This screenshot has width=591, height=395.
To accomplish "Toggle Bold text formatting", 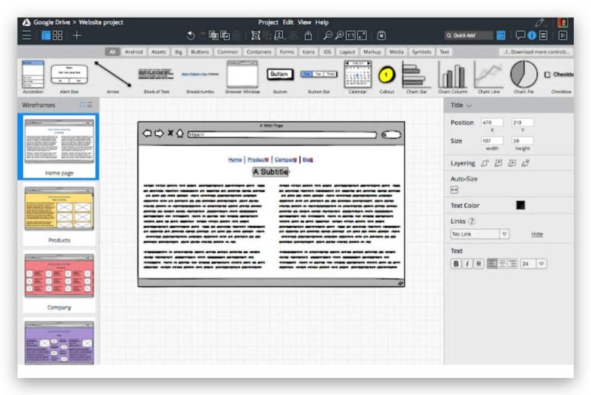I will (x=456, y=264).
